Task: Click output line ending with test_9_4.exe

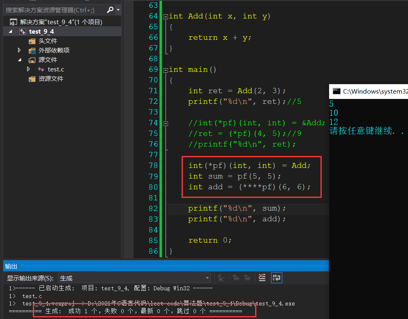Action: 152,303
